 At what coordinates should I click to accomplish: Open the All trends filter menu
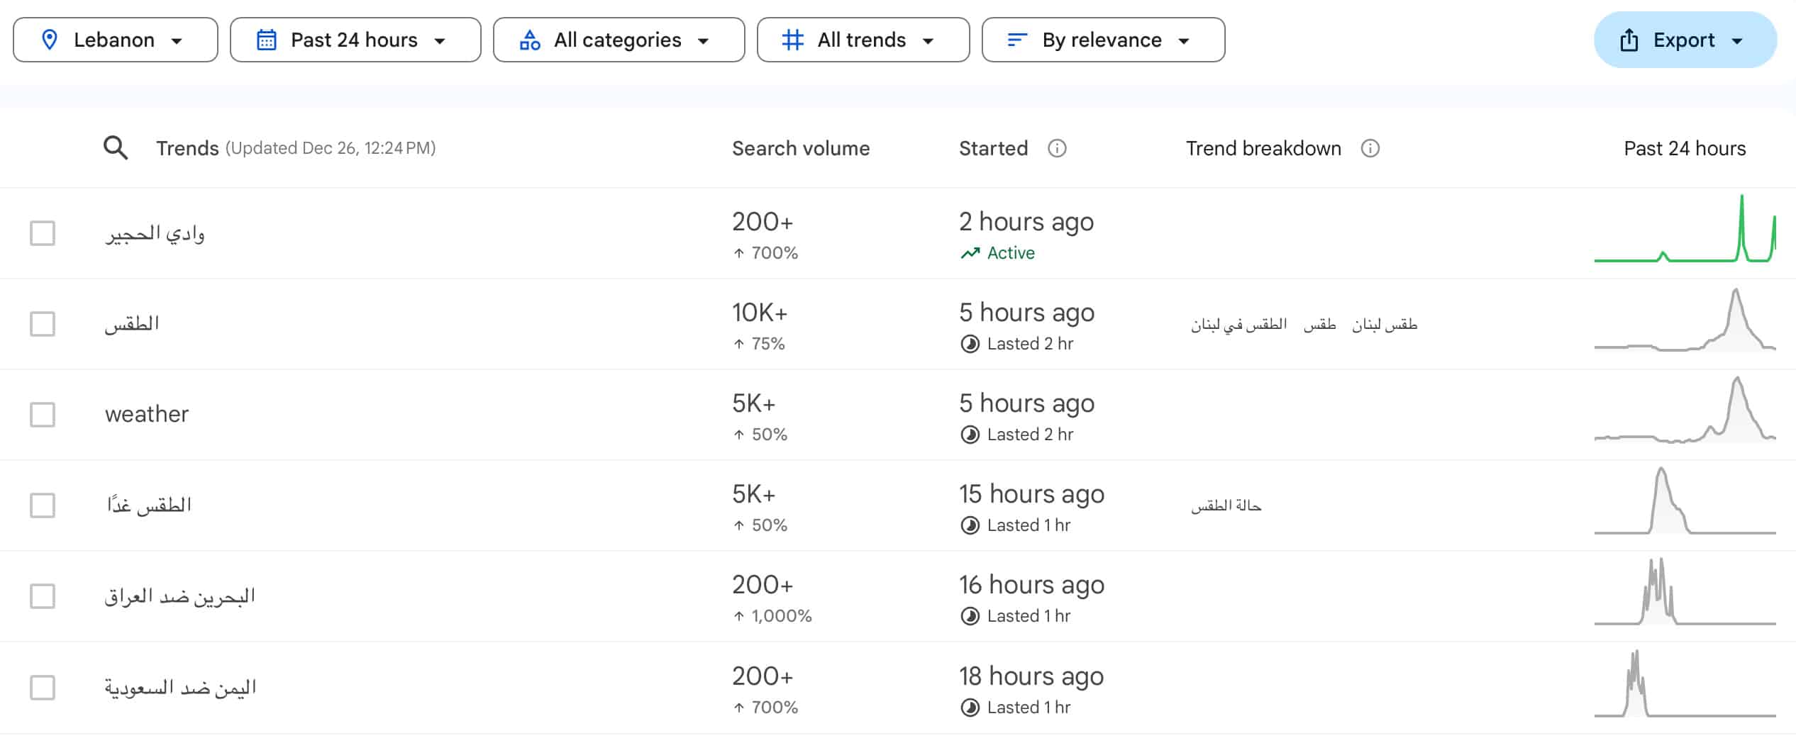coord(863,40)
